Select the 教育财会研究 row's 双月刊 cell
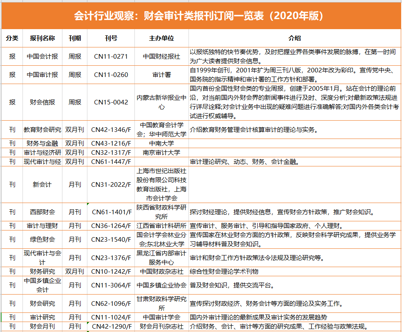402x332 pixels. click(74, 129)
